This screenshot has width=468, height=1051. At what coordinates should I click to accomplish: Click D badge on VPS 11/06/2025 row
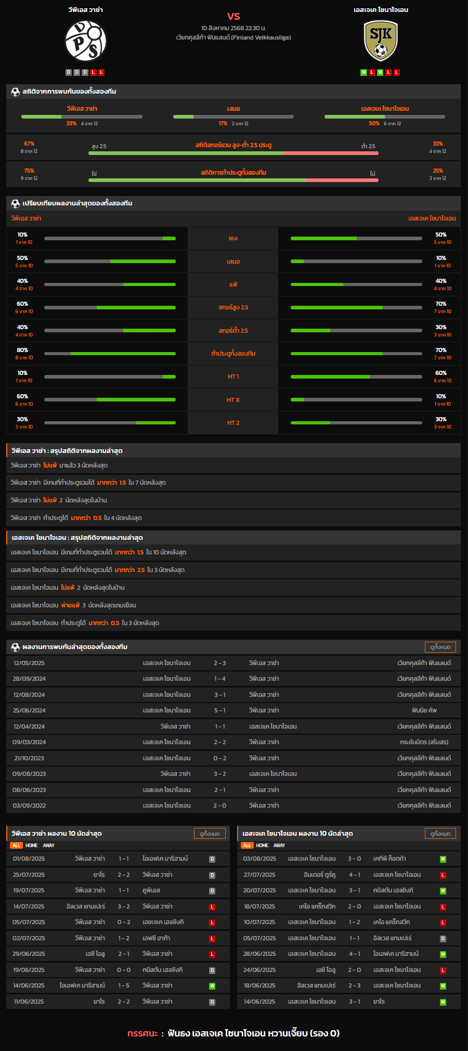[x=212, y=1002]
